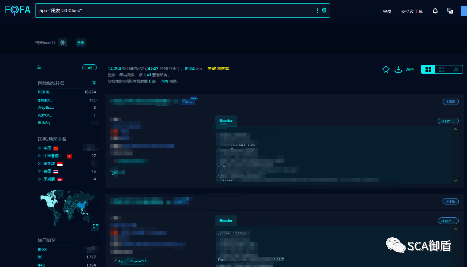The image size is (467, 267).
Task: Click the search magnifier icon
Action: click(324, 10)
